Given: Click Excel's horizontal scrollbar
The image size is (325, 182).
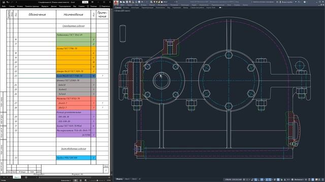Looking at the screenshot, I should (x=64, y=177).
